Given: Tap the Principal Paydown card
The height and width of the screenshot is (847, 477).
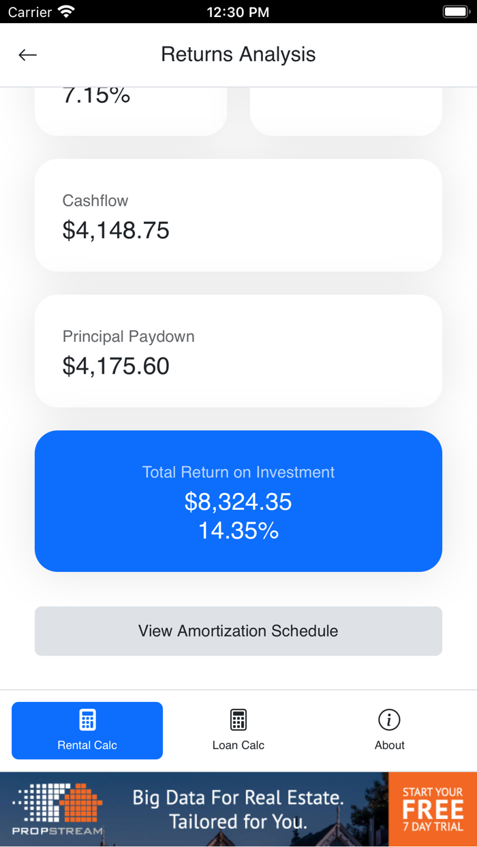Looking at the screenshot, I should click(x=238, y=351).
